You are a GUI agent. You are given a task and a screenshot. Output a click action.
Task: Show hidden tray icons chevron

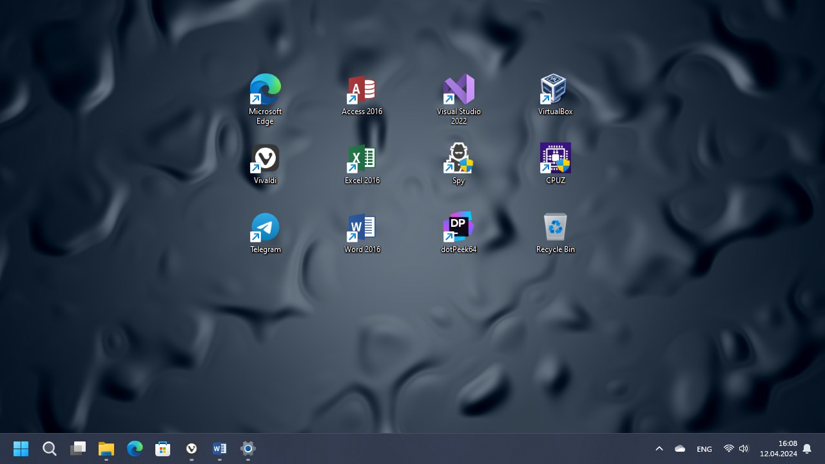pos(659,449)
